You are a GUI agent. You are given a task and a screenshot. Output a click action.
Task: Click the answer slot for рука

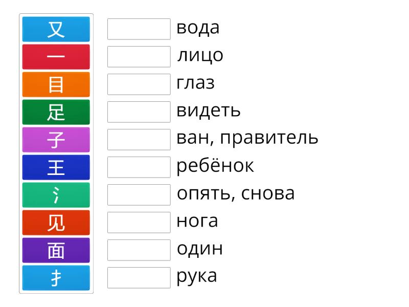point(139,278)
